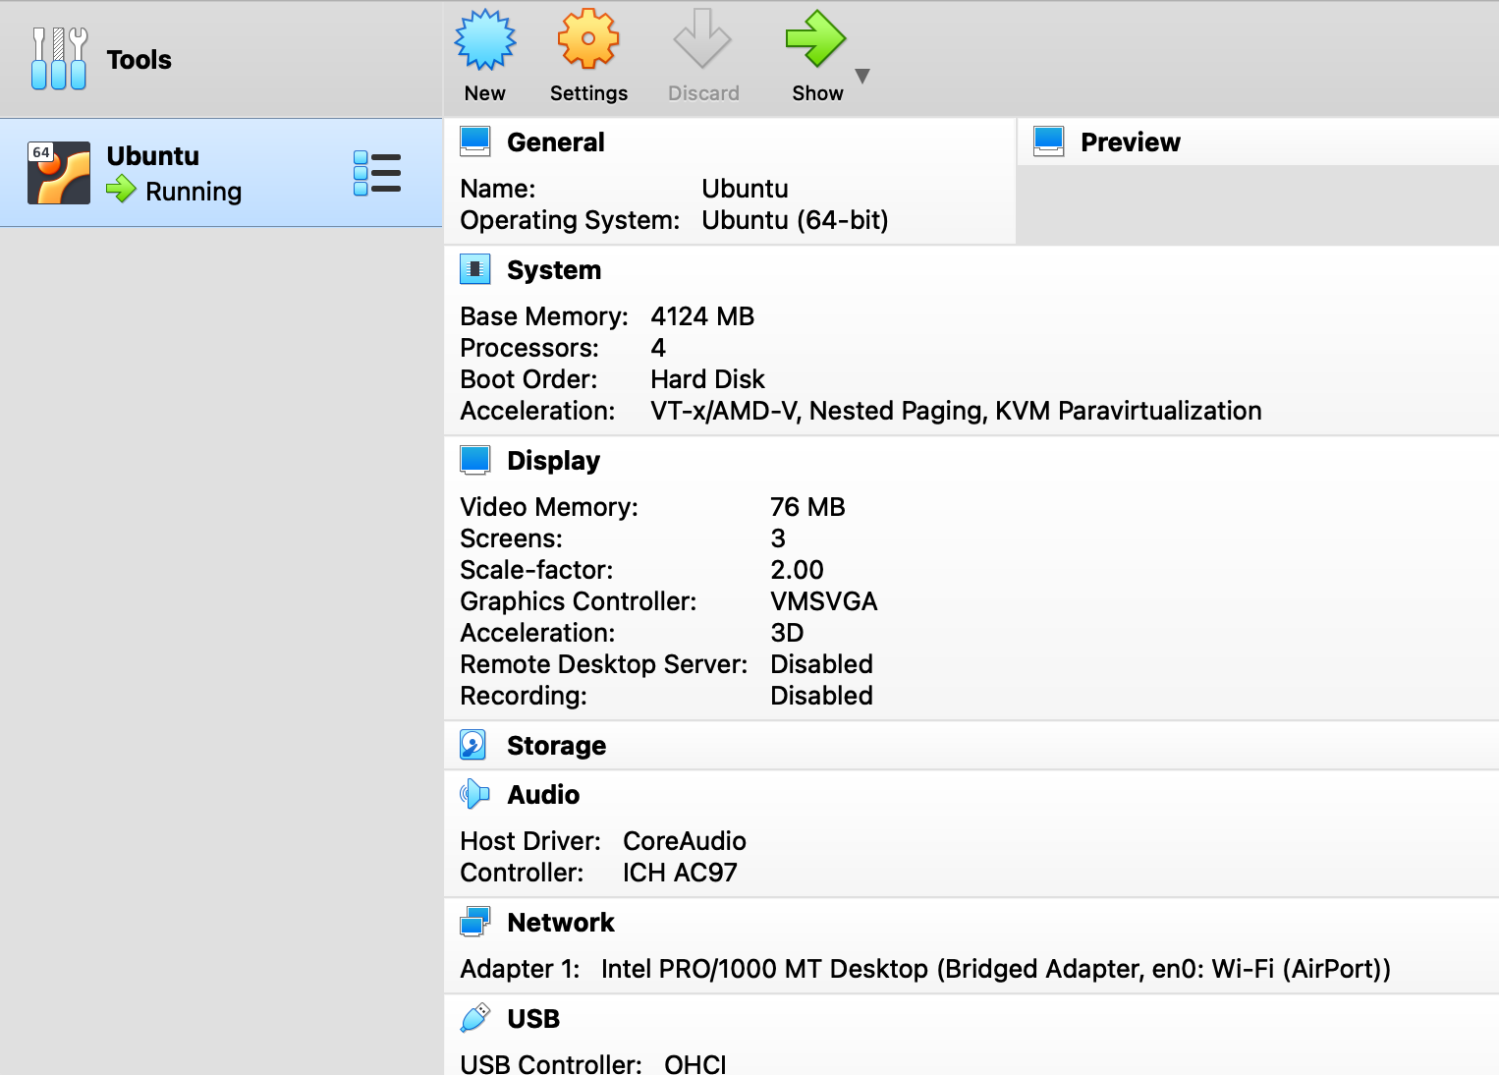This screenshot has height=1075, width=1499.
Task: Click the Name: label in General
Action: click(x=498, y=189)
